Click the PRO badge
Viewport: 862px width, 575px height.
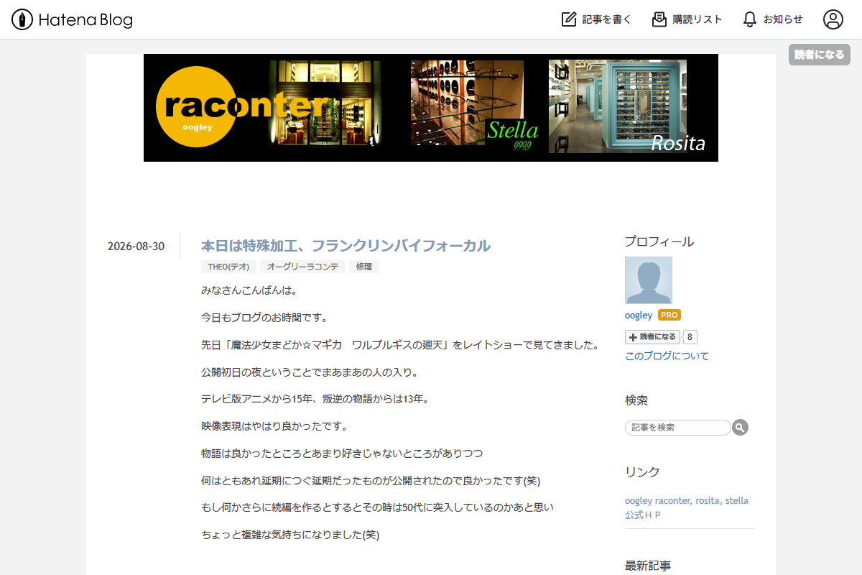pyautogui.click(x=669, y=315)
